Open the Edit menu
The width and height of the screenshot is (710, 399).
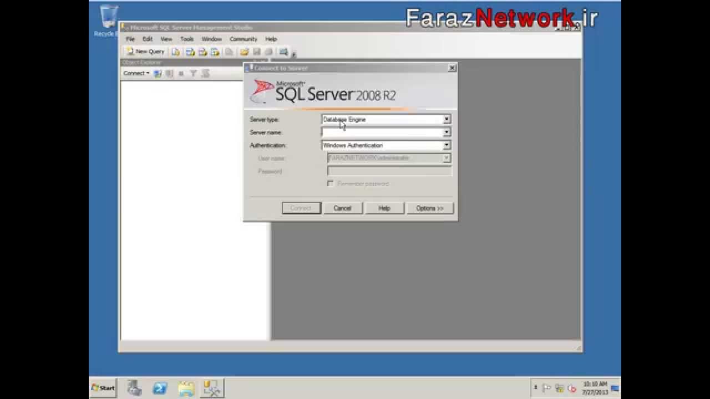click(148, 39)
